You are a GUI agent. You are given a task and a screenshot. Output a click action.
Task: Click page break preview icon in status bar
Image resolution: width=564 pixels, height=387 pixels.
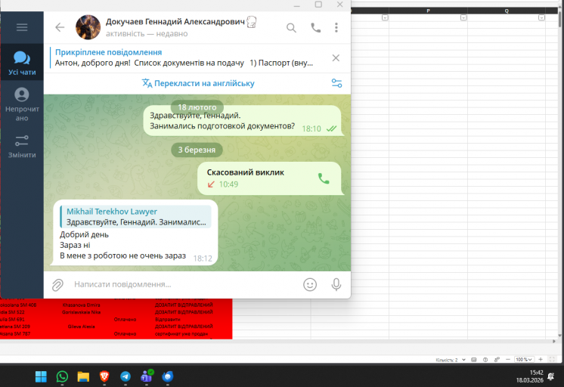(x=497, y=360)
